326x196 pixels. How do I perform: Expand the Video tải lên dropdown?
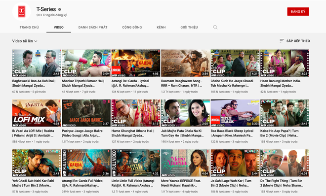(25, 41)
